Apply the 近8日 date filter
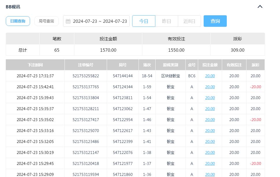This screenshot has width=280, height=177. pos(189,21)
